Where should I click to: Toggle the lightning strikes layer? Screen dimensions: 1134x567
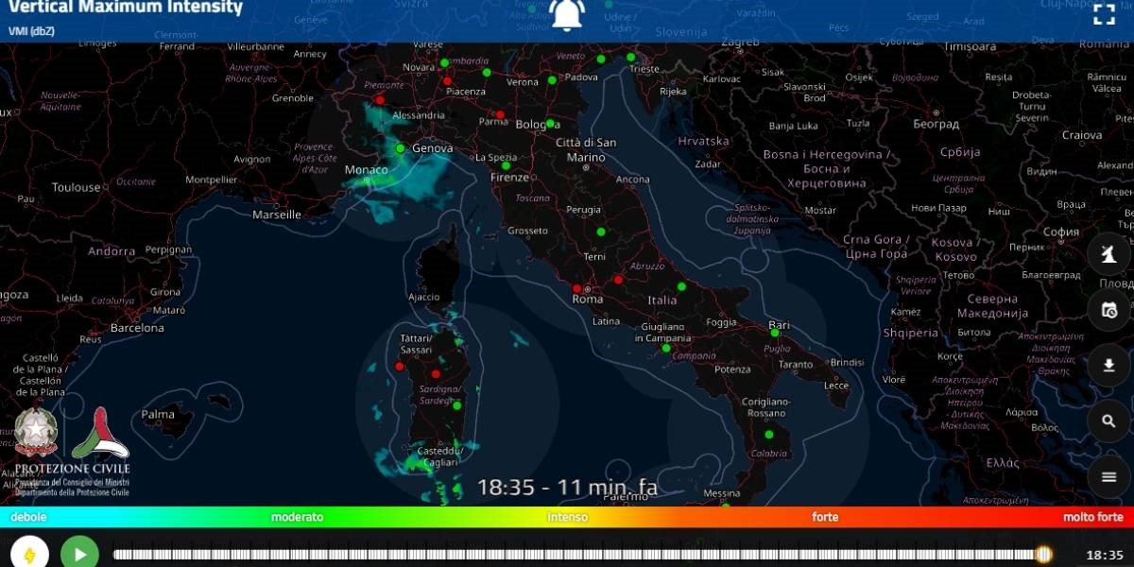coord(28,552)
